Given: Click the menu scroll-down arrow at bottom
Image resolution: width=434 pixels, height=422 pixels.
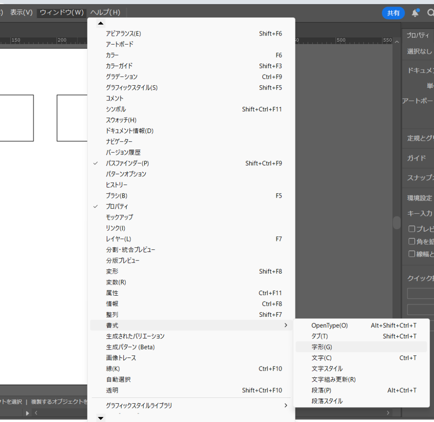Looking at the screenshot, I should (100, 418).
